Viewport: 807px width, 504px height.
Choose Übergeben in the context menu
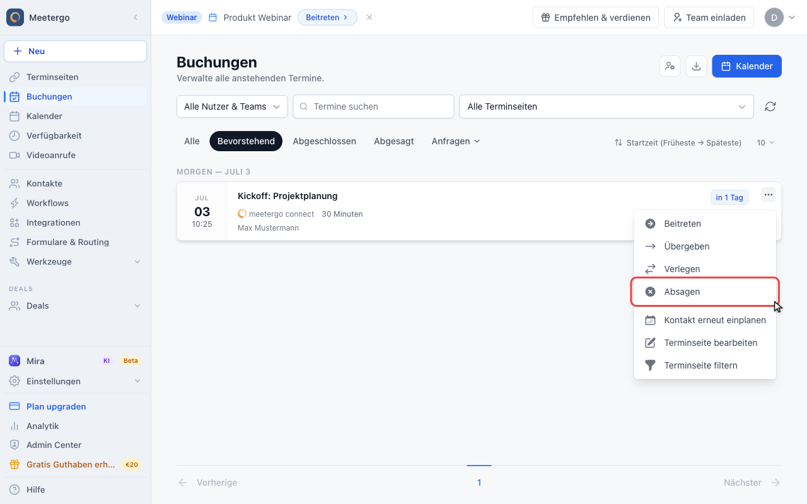tap(705, 246)
